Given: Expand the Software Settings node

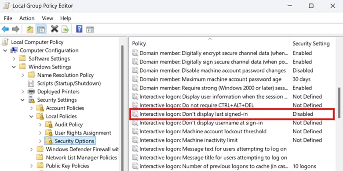Looking at the screenshot, I should tap(14, 59).
